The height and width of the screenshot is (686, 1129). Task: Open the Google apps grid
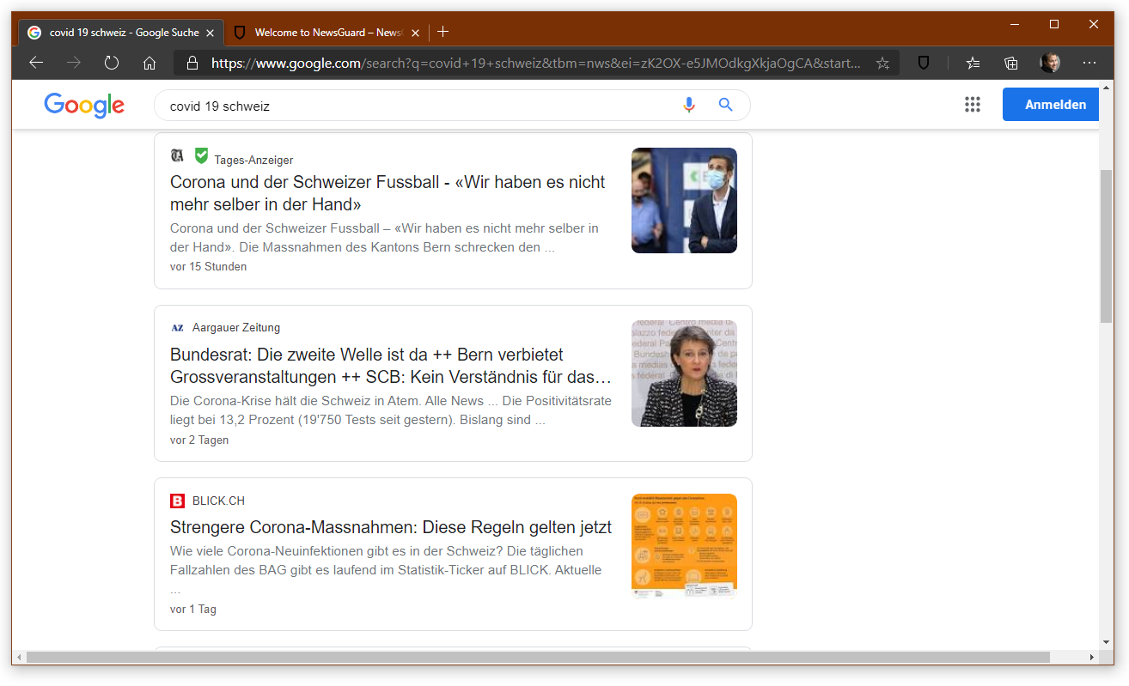click(x=972, y=105)
